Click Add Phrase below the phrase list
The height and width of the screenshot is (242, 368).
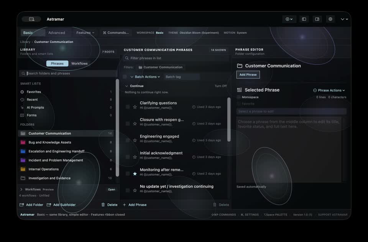click(135, 205)
